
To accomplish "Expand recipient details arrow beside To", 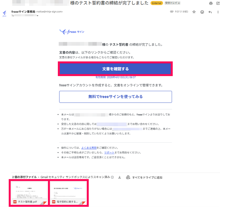I will click(x=38, y=15).
